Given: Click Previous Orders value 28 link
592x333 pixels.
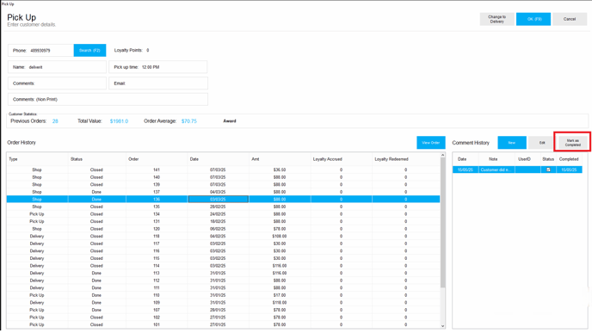Looking at the screenshot, I should pyautogui.click(x=55, y=121).
